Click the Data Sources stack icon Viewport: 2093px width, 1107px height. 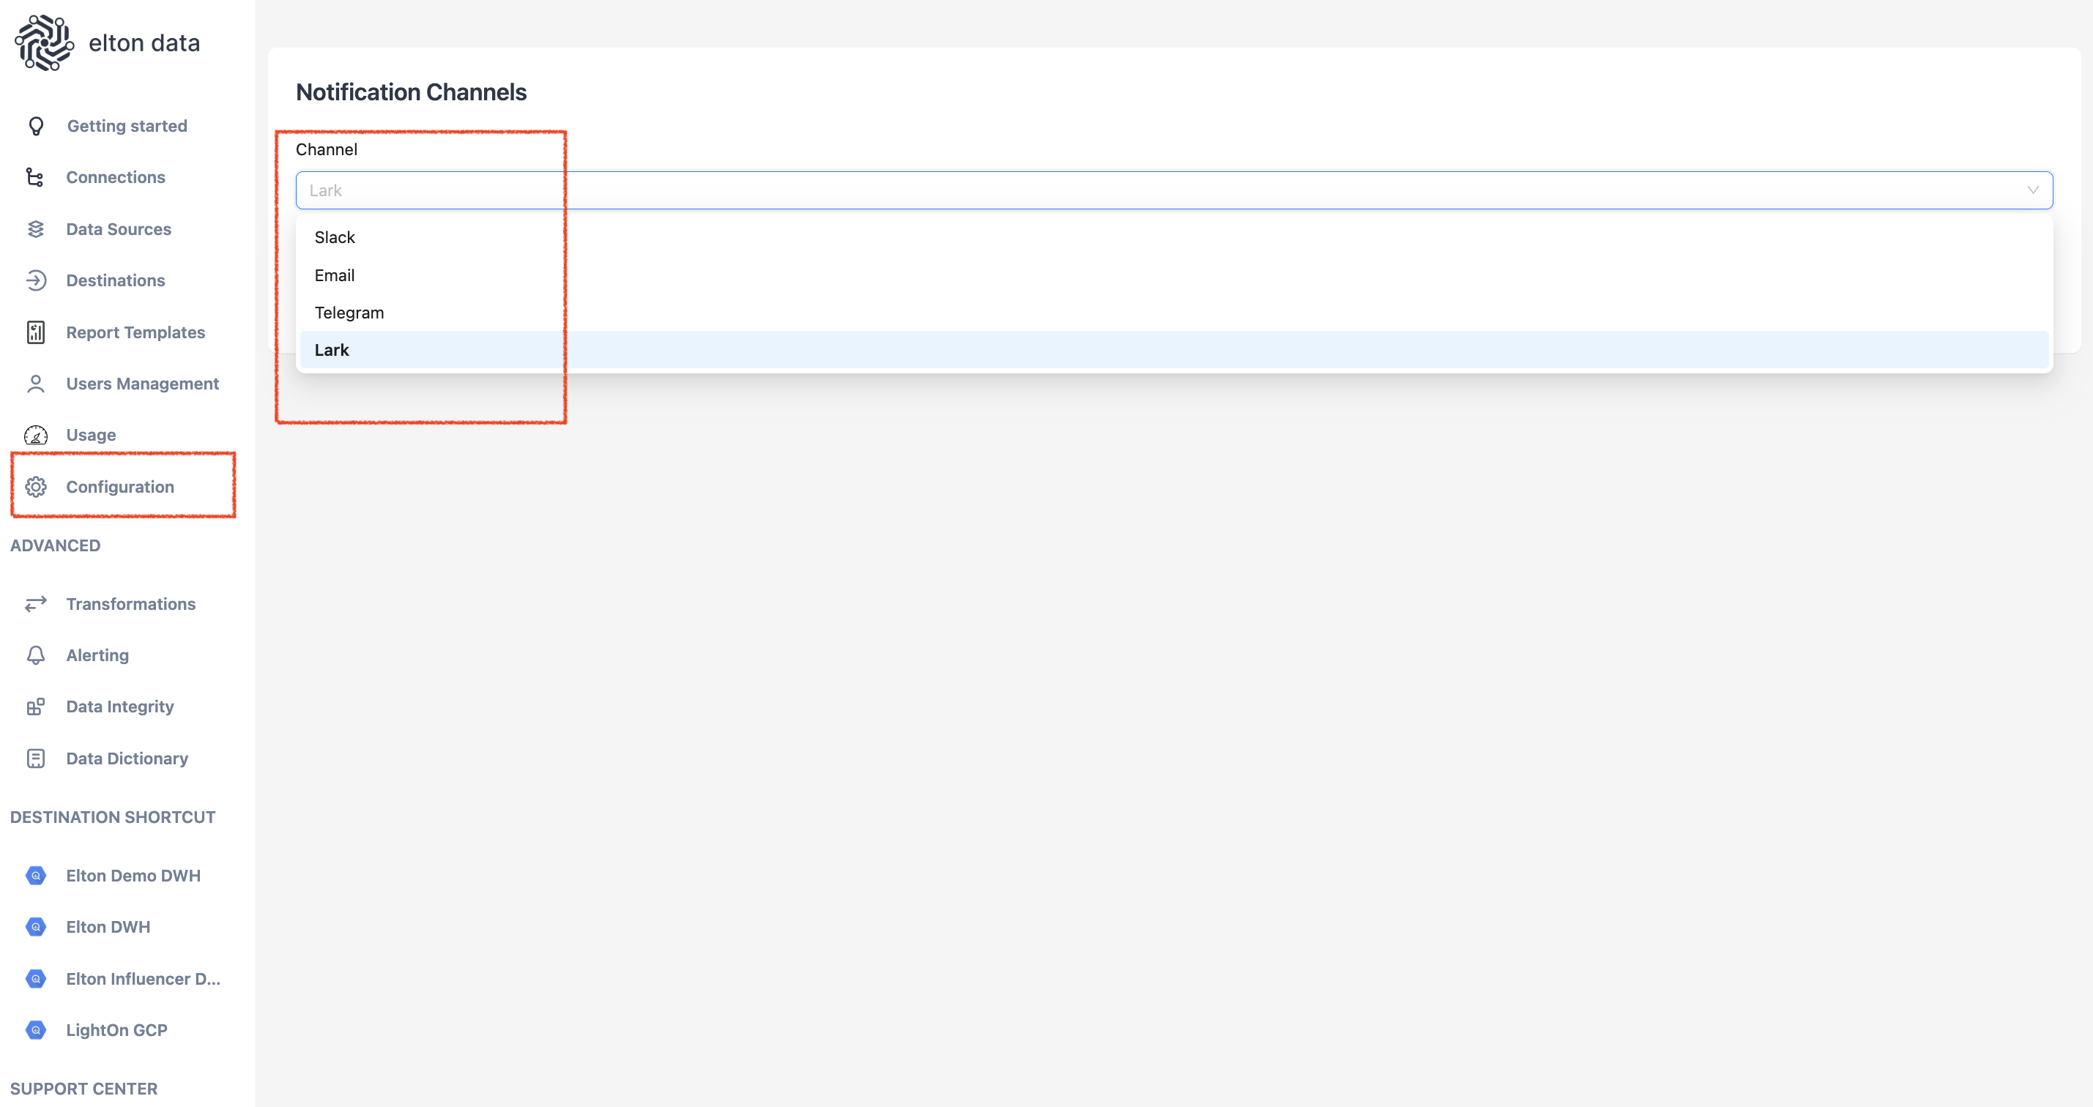tap(36, 229)
